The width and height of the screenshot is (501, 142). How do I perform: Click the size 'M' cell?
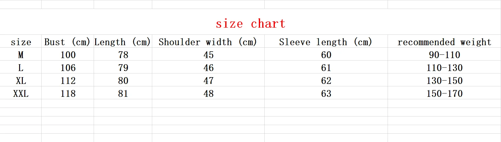click(21, 54)
